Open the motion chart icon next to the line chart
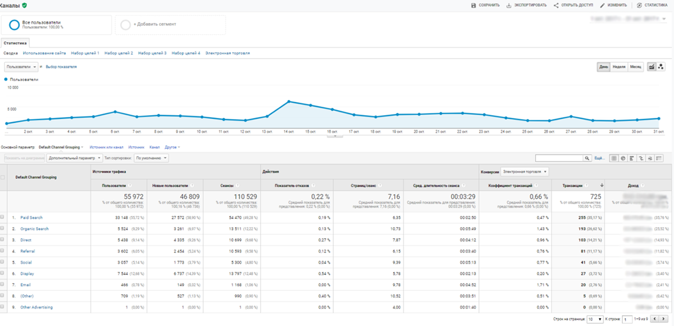The width and height of the screenshot is (674, 326). point(661,66)
